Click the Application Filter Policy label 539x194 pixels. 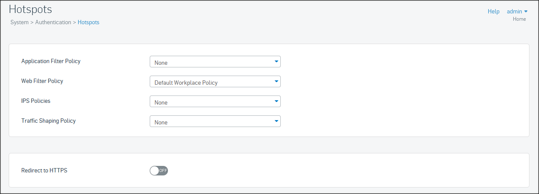[x=51, y=61]
